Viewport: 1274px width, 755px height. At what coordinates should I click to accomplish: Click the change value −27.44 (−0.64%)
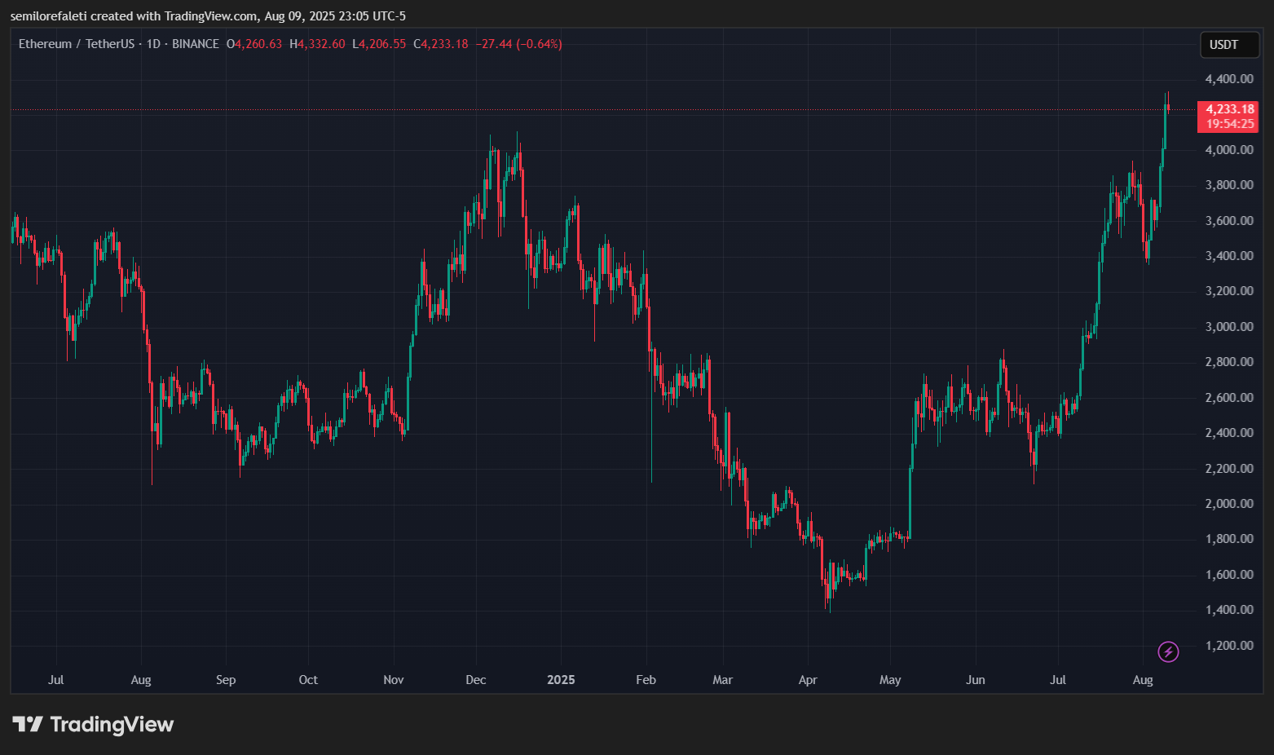[x=519, y=44]
